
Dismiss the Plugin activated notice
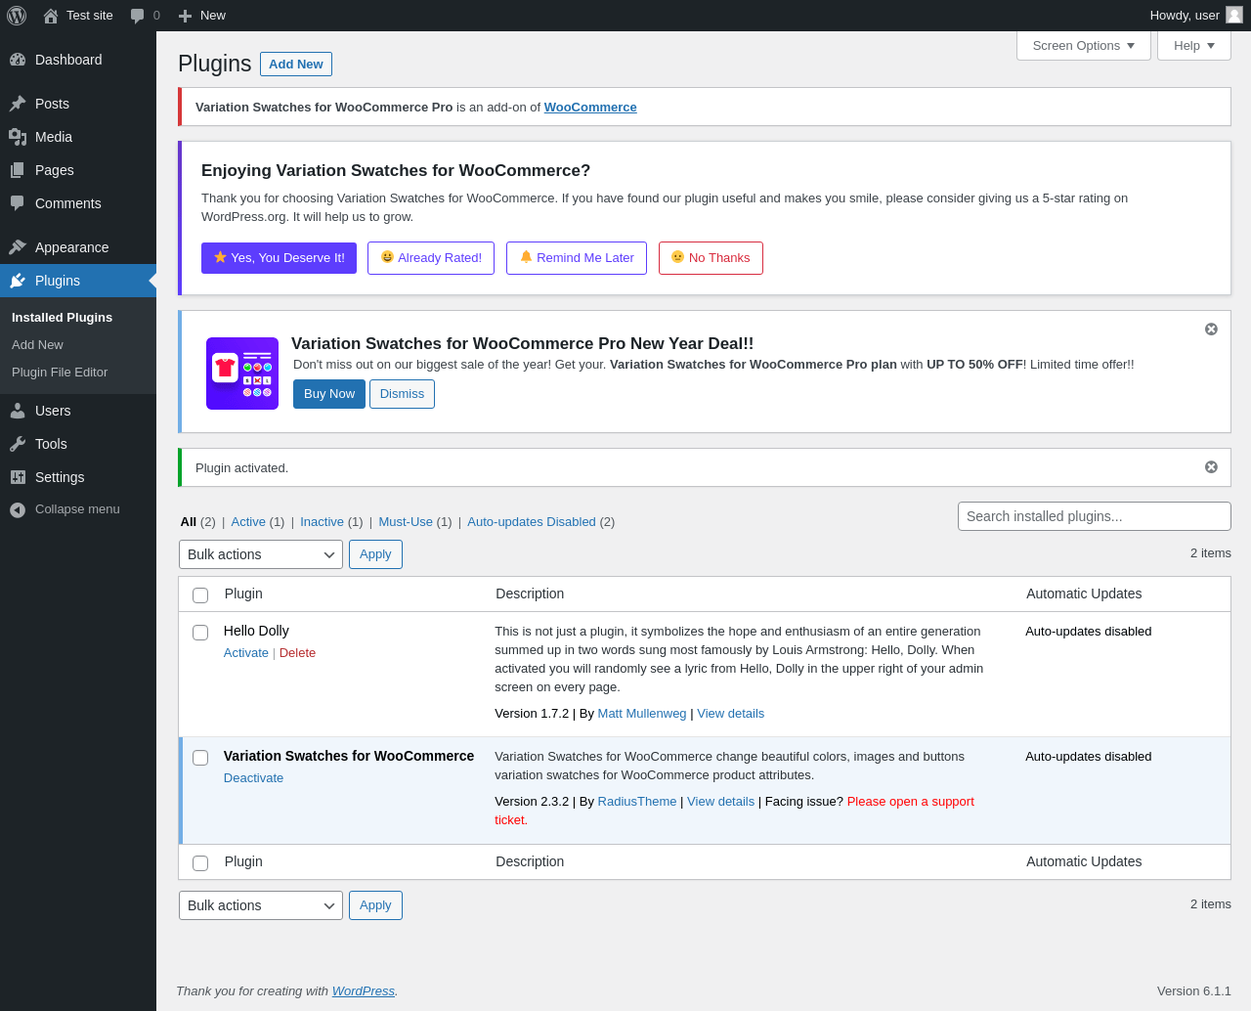[x=1211, y=467]
